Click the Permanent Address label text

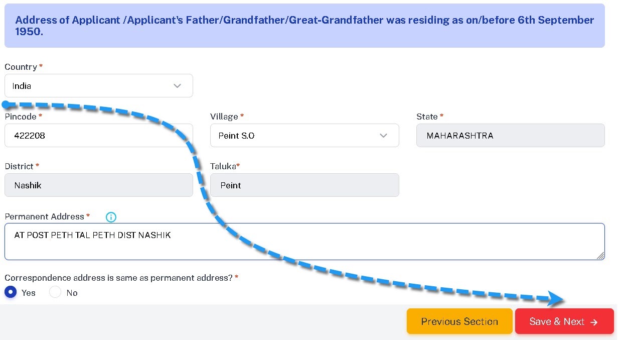click(x=45, y=216)
